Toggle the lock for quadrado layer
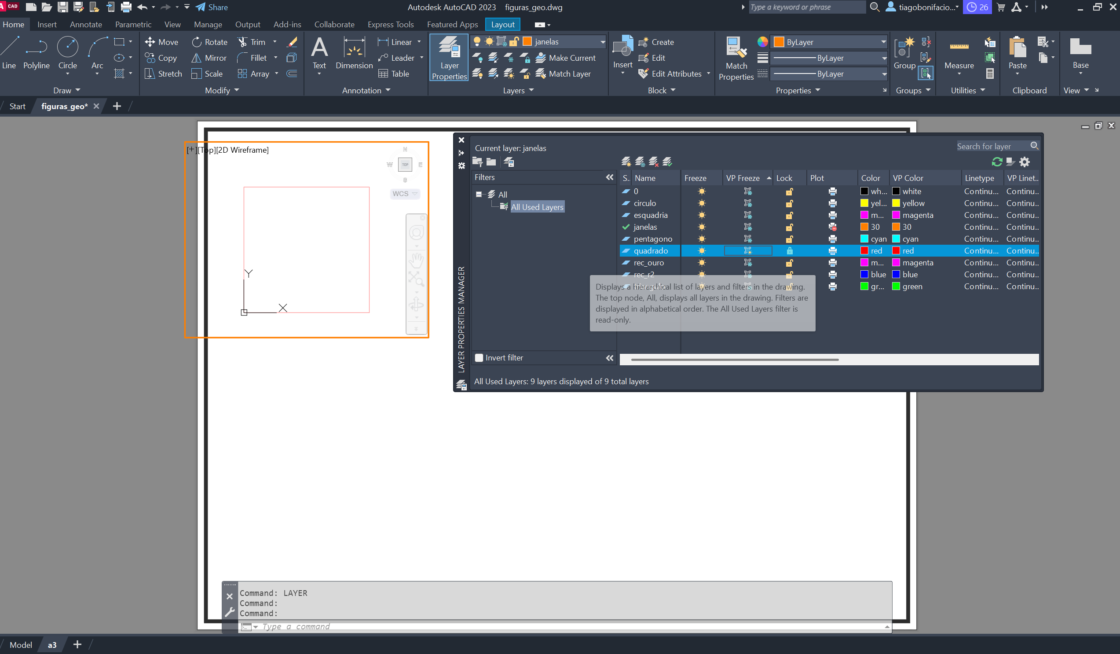This screenshot has height=654, width=1120. tap(789, 251)
